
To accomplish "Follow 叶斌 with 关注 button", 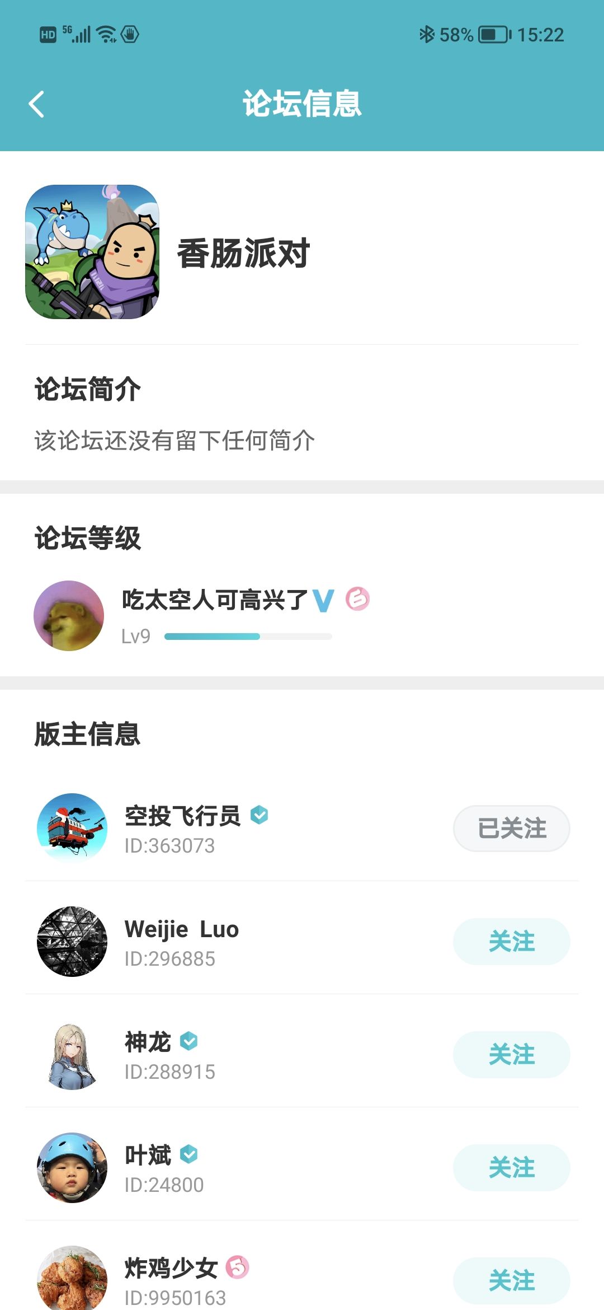I will (x=511, y=1168).
